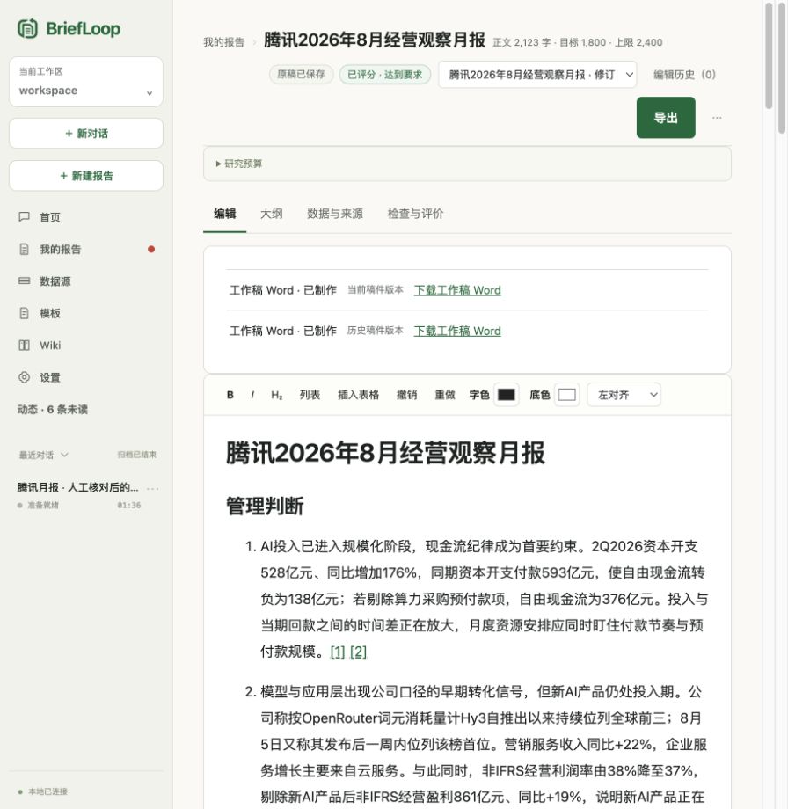Click the Wiki book icon
This screenshot has width=788, height=809.
[24, 346]
